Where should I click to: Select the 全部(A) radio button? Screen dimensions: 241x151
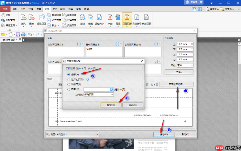[68, 74]
